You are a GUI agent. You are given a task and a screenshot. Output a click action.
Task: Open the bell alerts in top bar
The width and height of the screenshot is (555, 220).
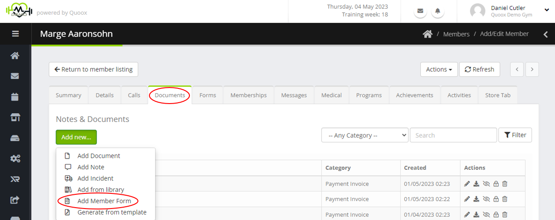(x=438, y=11)
